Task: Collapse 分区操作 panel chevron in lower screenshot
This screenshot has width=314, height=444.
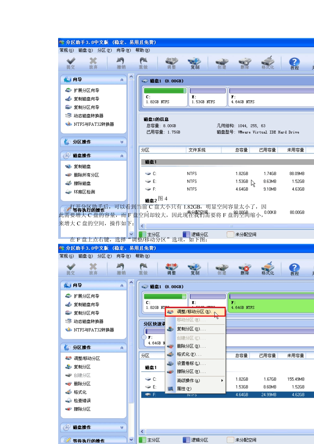Action: click(x=122, y=348)
